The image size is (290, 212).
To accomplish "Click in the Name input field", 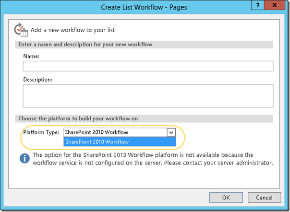I will pos(148,66).
